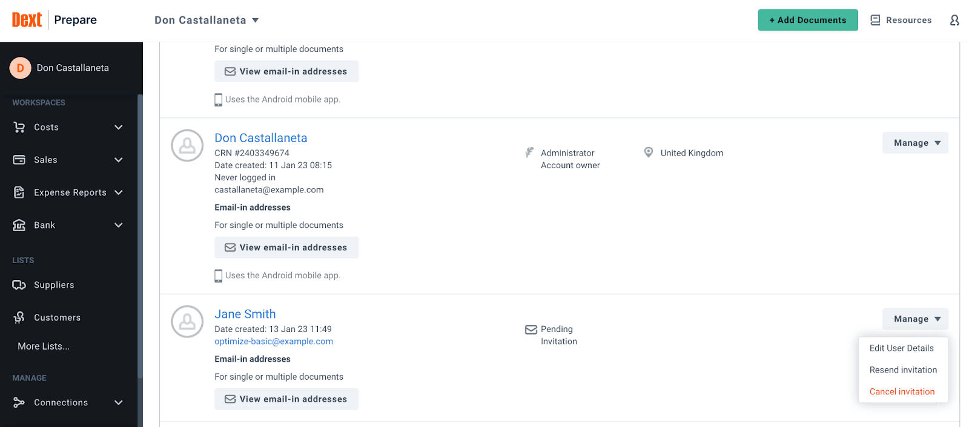Click the Resources book icon

[x=875, y=20]
